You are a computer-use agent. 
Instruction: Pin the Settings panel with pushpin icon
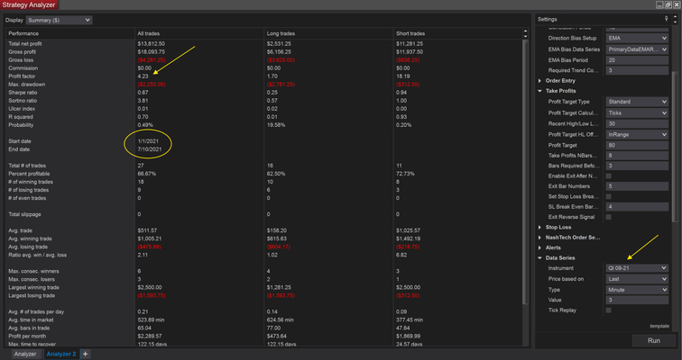click(x=668, y=19)
